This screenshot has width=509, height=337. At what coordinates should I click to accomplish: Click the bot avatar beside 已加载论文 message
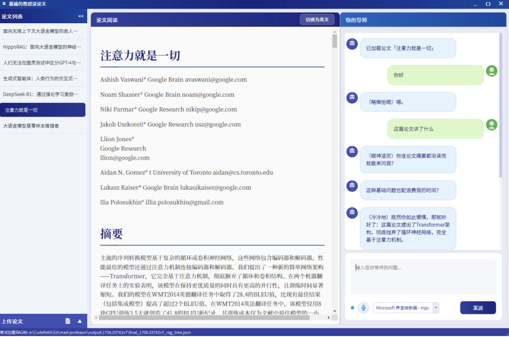(352, 43)
